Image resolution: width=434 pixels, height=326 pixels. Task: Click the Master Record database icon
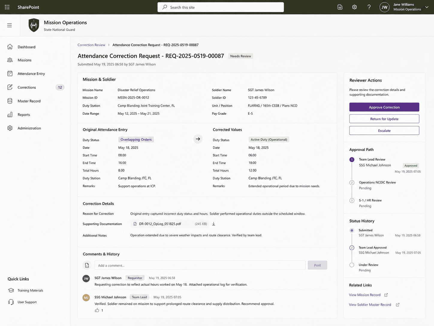click(x=10, y=101)
